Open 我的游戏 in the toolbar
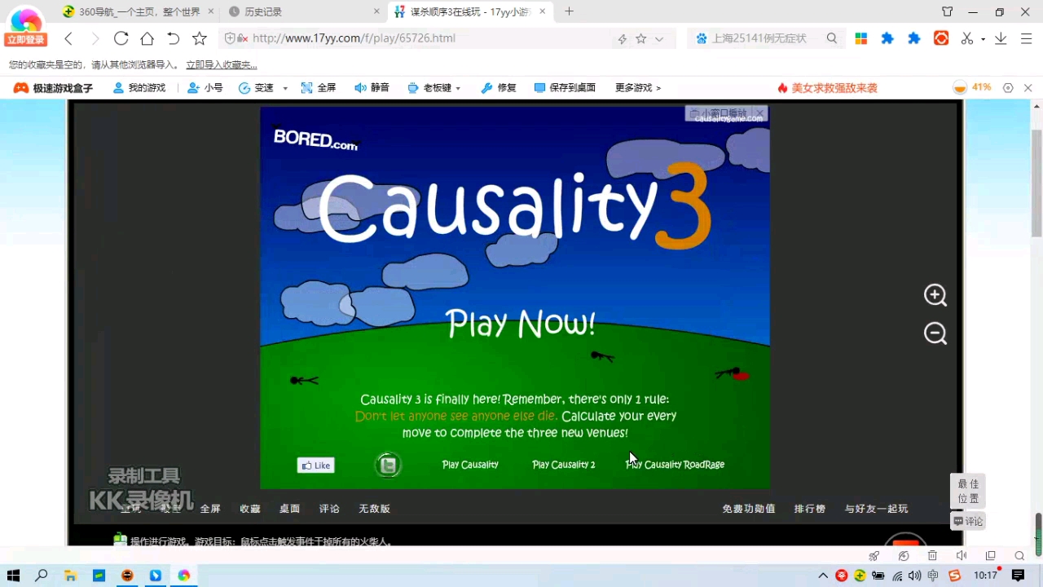Viewport: 1043px width, 587px height. tap(139, 88)
